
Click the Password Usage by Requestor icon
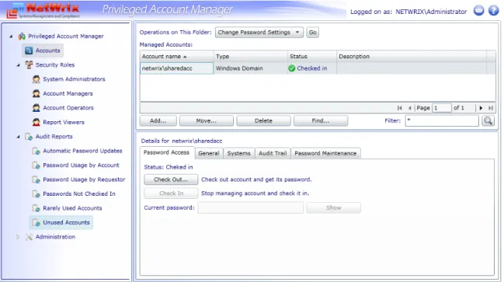tap(36, 179)
